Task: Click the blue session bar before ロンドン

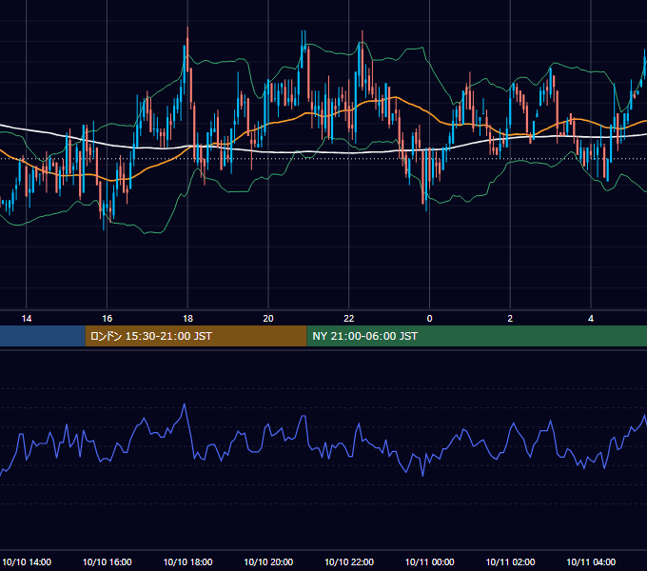Action: pyautogui.click(x=43, y=336)
